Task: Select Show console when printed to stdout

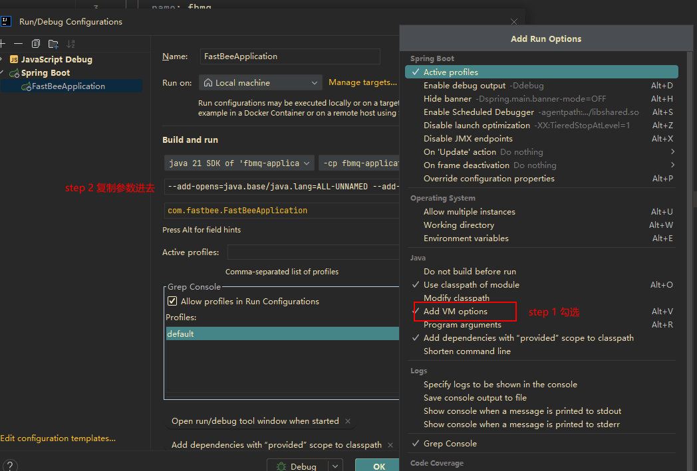Action: 541,411
